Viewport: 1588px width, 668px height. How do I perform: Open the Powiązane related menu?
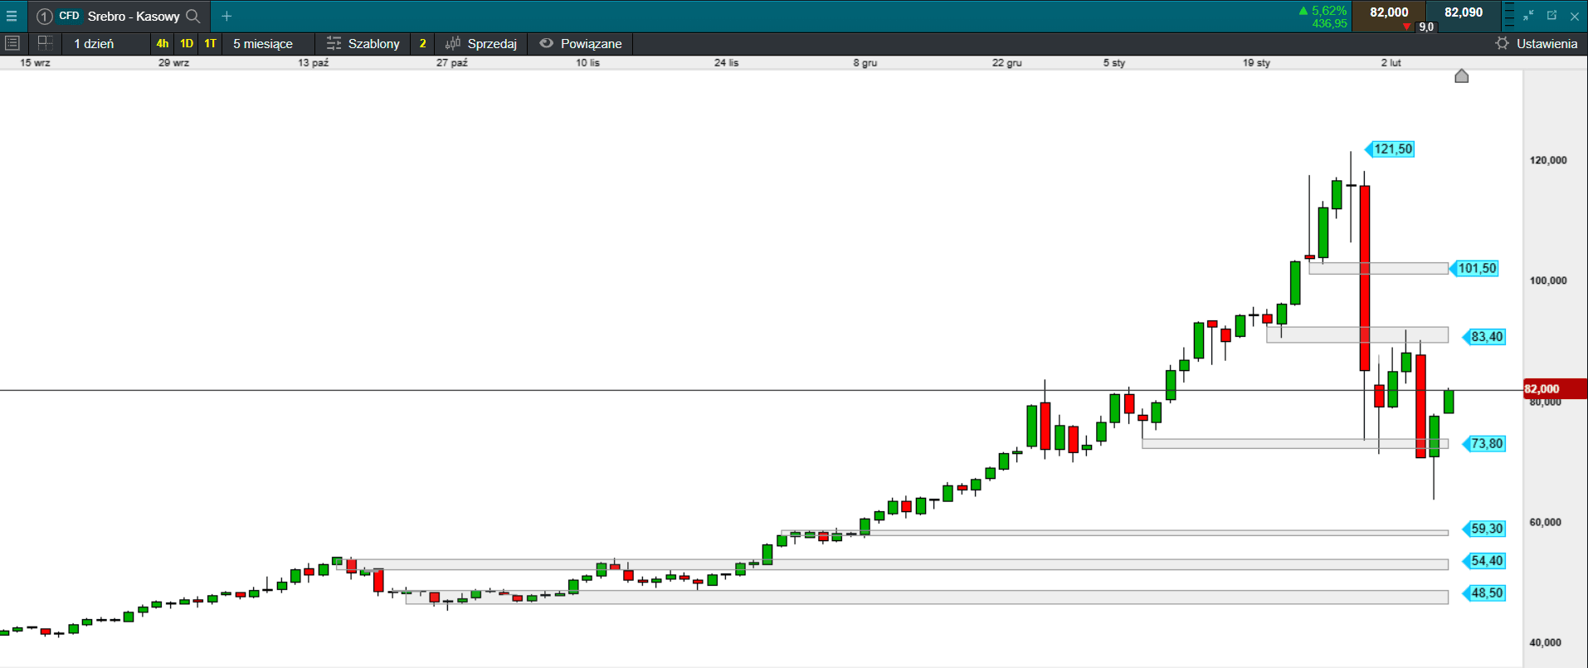581,43
